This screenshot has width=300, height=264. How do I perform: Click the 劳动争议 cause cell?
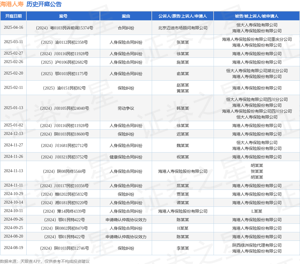[x=126, y=109]
